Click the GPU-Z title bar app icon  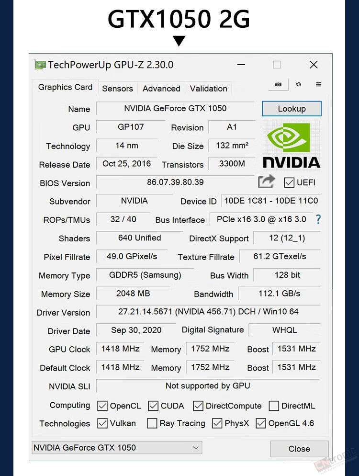click(40, 65)
